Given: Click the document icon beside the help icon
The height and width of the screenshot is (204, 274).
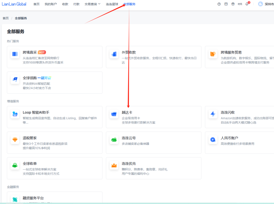Looking at the screenshot, I should (x=226, y=4).
